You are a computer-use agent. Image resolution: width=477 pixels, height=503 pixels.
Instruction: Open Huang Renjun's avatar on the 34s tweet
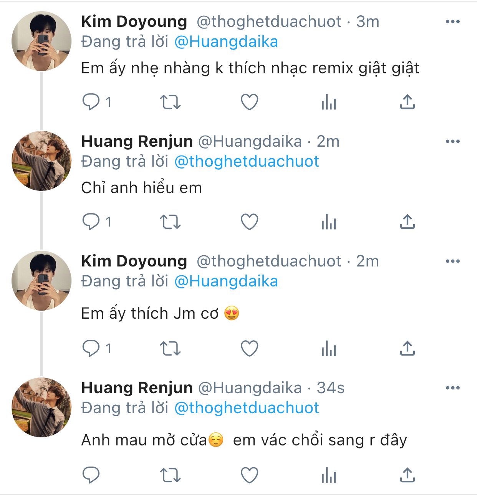pyautogui.click(x=41, y=407)
